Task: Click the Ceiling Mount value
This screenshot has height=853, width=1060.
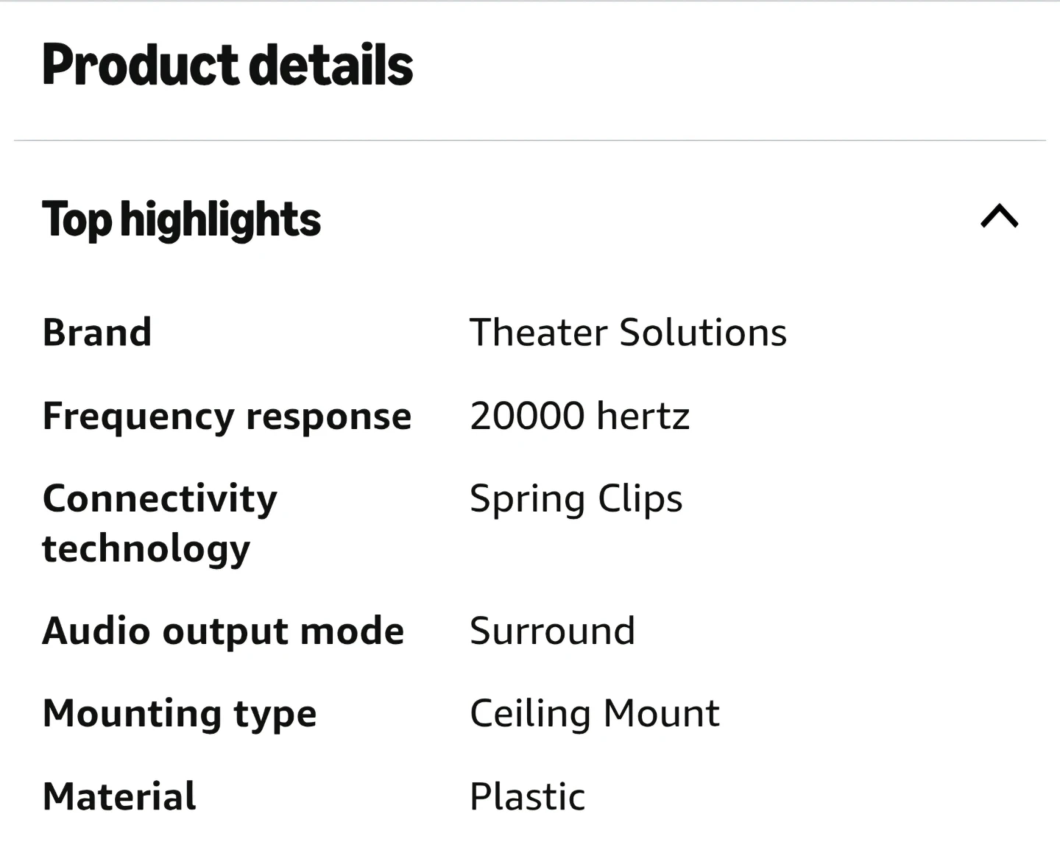Action: (595, 715)
